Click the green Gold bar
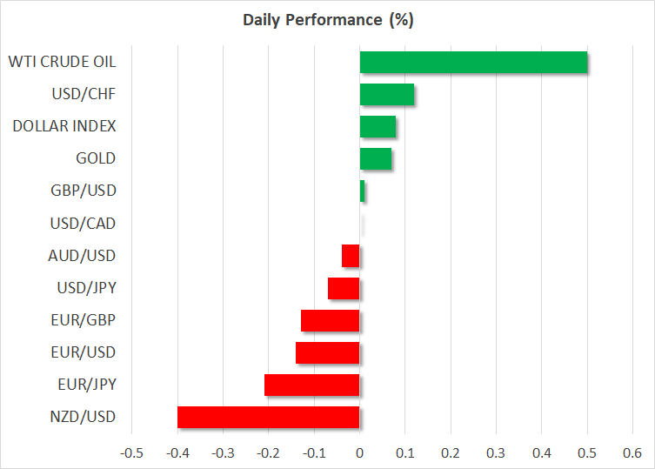This screenshot has width=655, height=469. (375, 159)
